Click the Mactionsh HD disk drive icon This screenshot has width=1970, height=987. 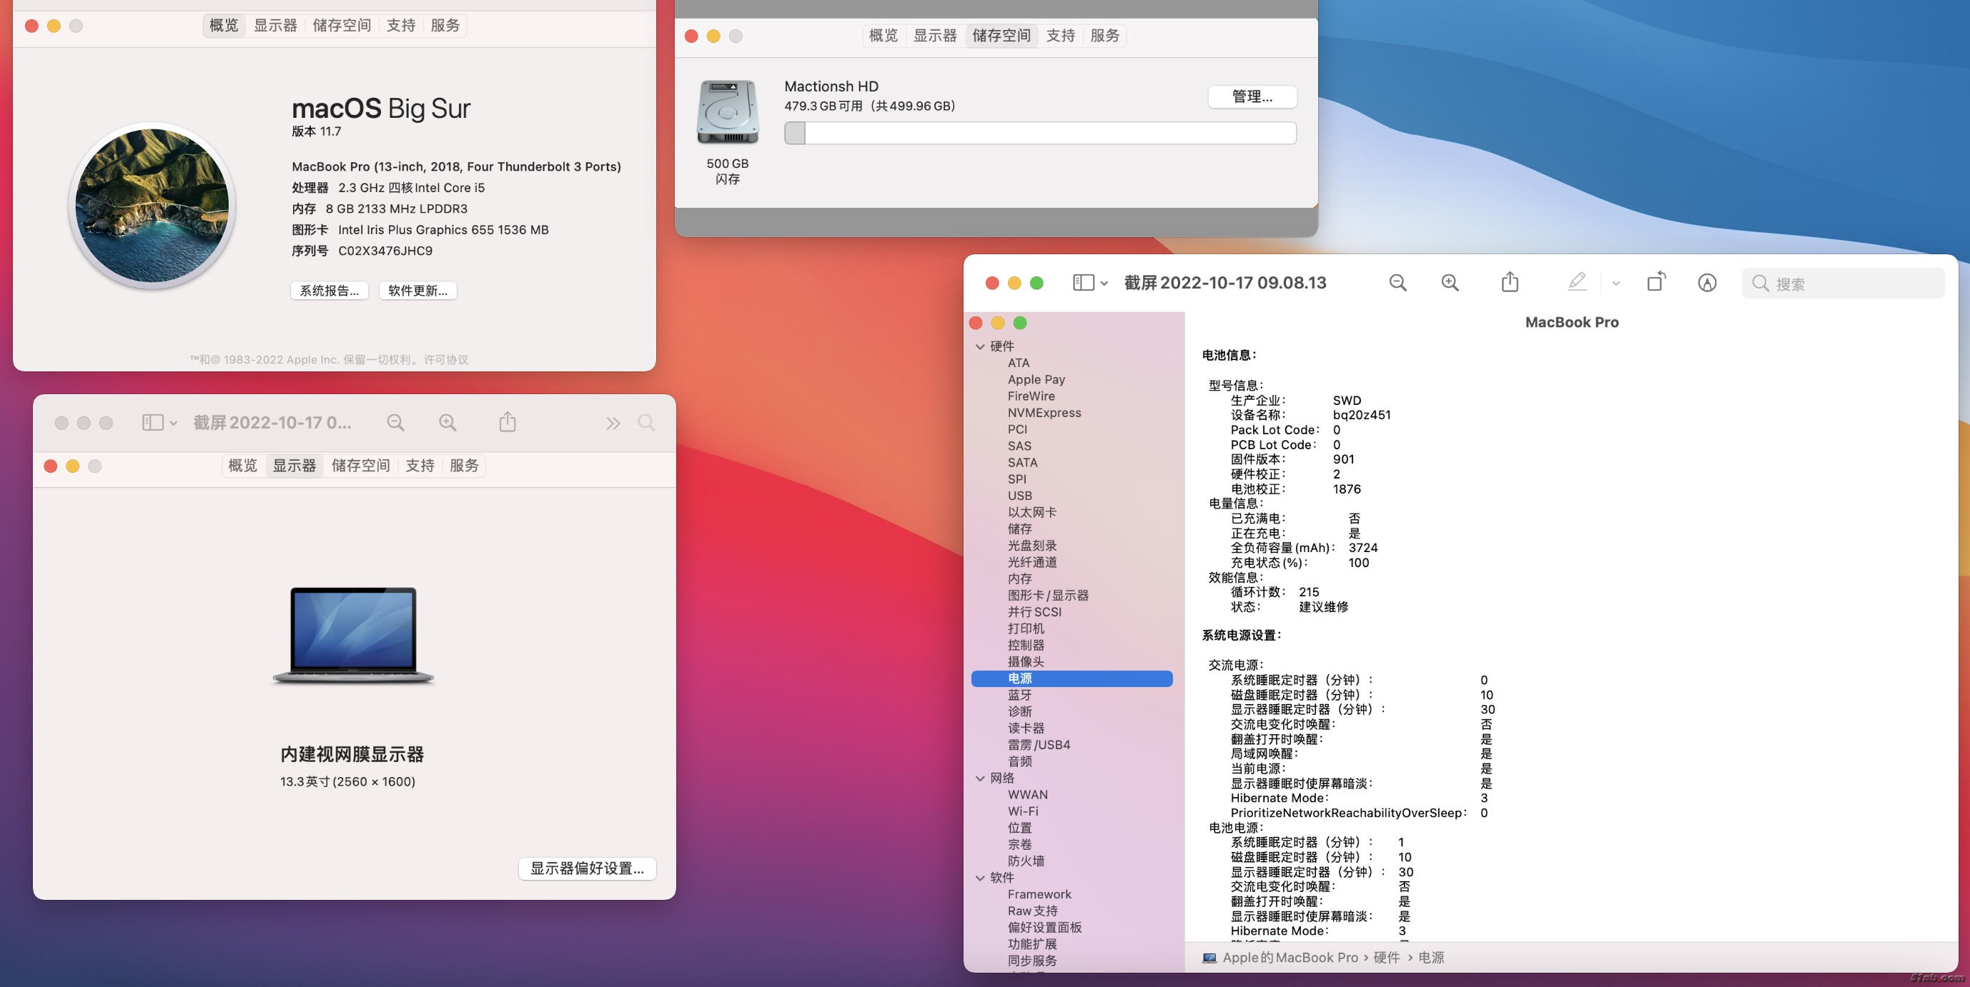(727, 113)
